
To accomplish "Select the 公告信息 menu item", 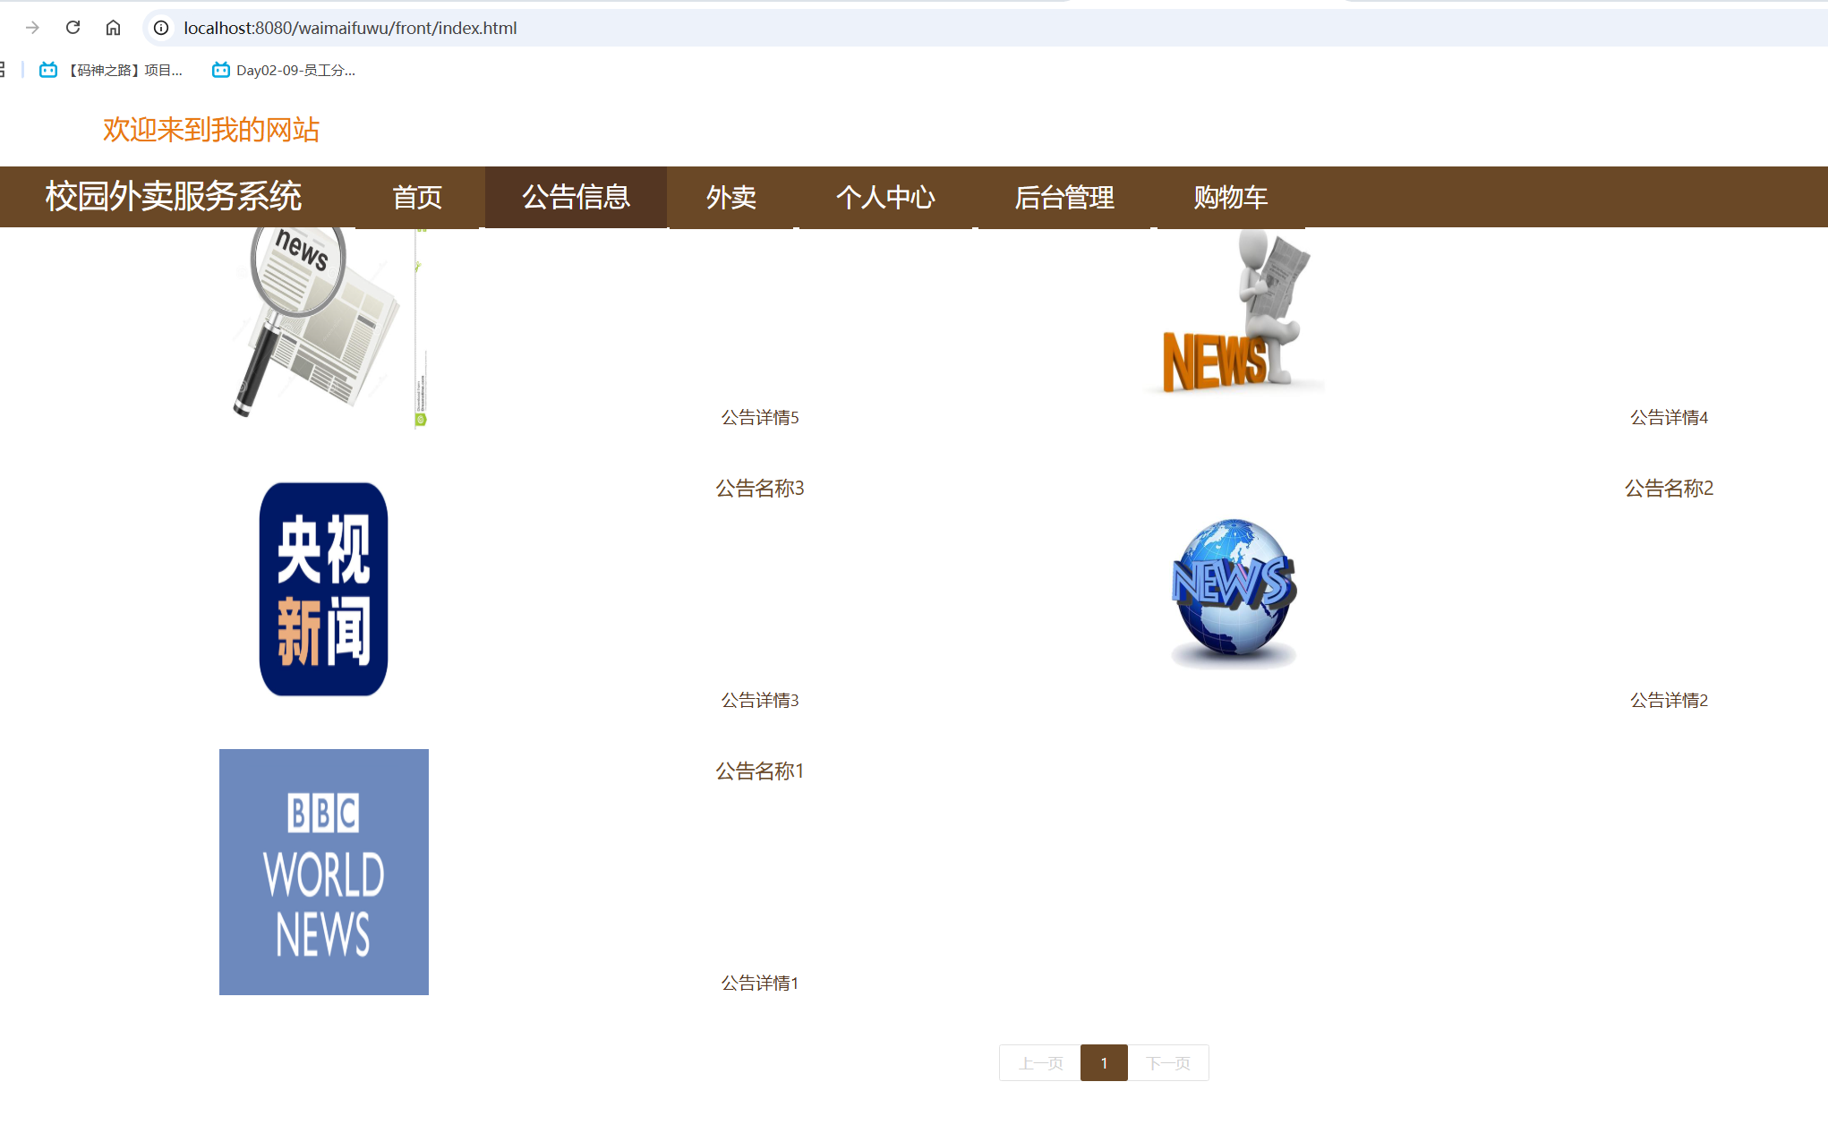I will tap(577, 197).
